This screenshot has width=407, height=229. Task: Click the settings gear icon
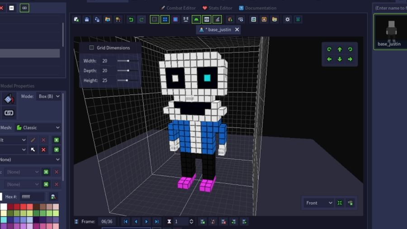pos(287,19)
